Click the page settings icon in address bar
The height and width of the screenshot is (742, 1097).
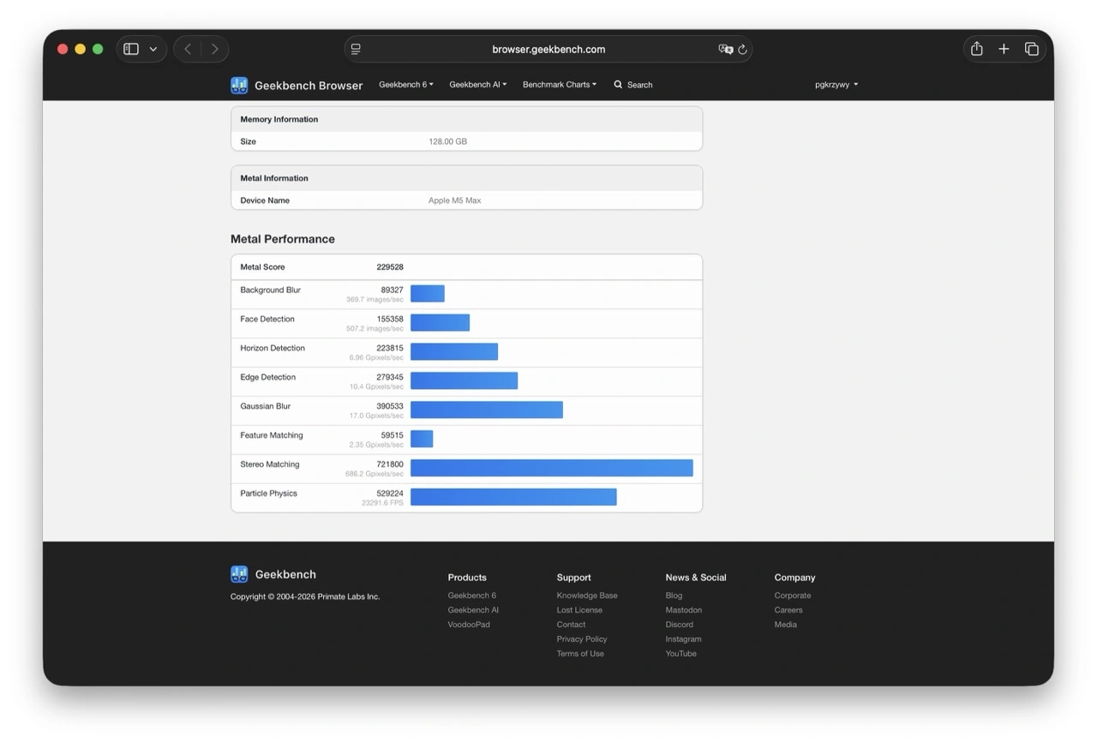pyautogui.click(x=356, y=50)
